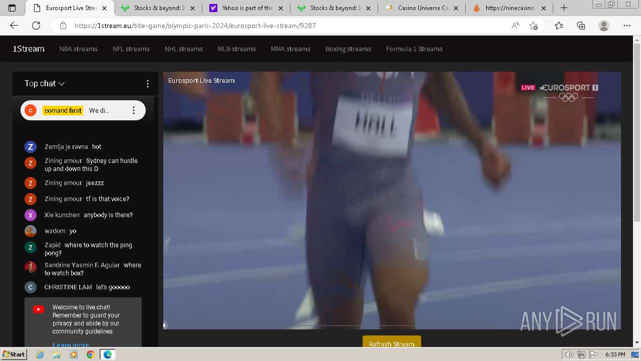Click wzdom profile picture in chat

[x=31, y=231]
